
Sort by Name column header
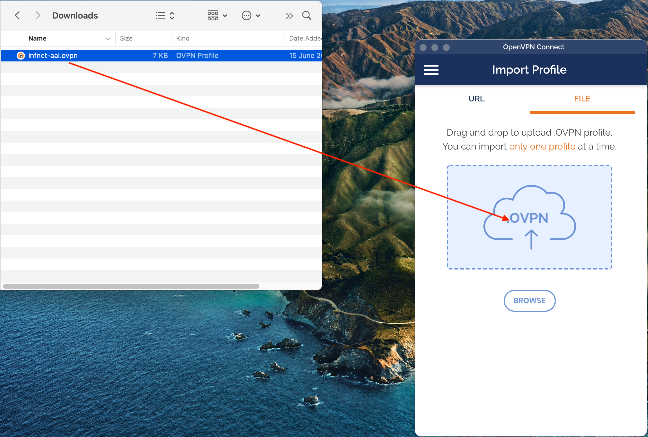(x=37, y=38)
